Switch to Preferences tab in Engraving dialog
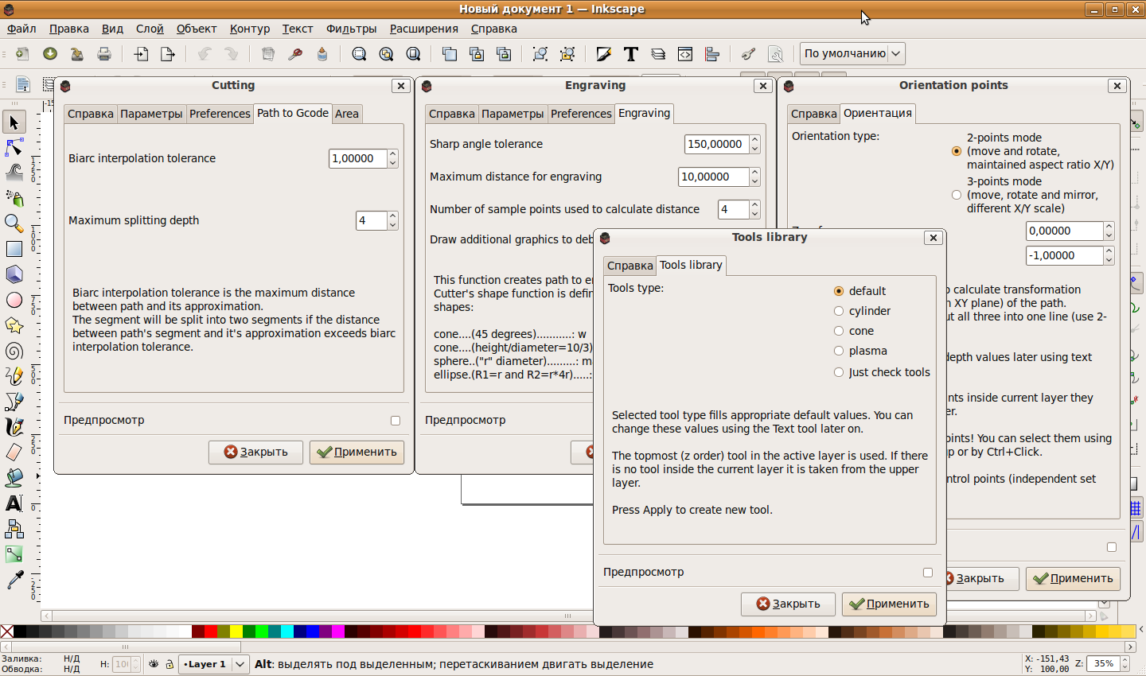The image size is (1146, 676). tap(581, 114)
